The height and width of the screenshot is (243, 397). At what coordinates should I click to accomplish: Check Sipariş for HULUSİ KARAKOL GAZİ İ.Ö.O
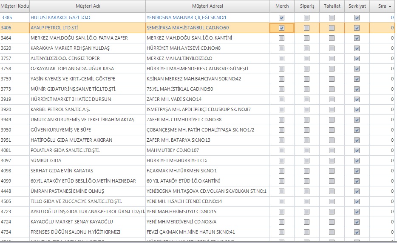306,18
